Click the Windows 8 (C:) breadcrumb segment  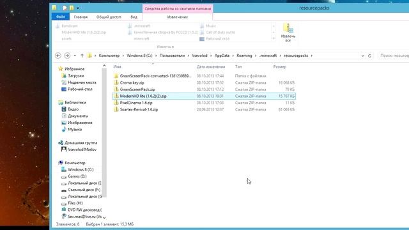[x=139, y=56]
